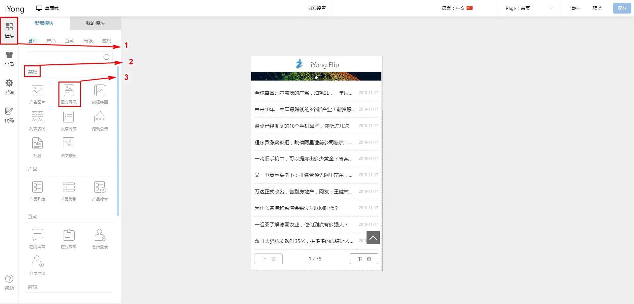The height and width of the screenshot is (304, 634).
Task: Open the 系统 system gear panel
Action: click(9, 87)
